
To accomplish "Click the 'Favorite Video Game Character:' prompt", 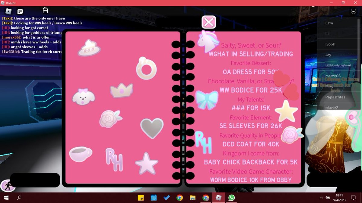I will coord(251,172).
